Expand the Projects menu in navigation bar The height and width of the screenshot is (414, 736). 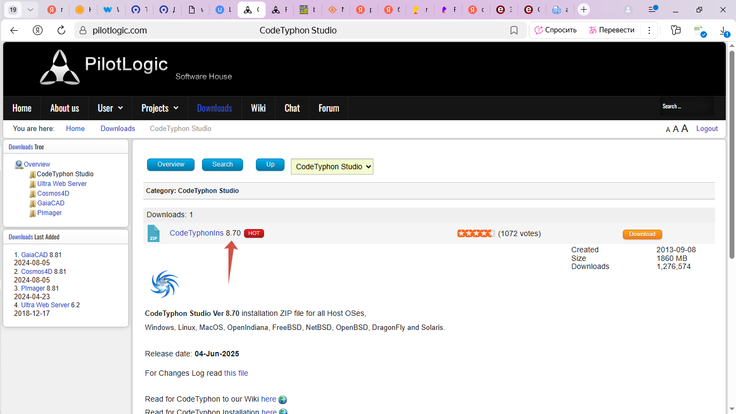coord(160,108)
